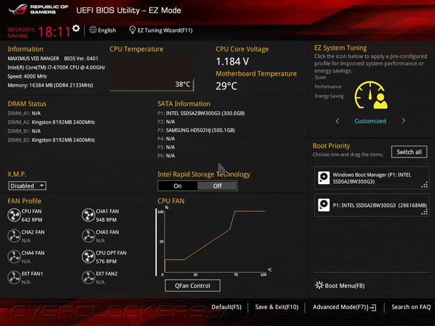The width and height of the screenshot is (435, 326).
Task: Switch to Advanced Mode(F7)
Action: pos(344,307)
